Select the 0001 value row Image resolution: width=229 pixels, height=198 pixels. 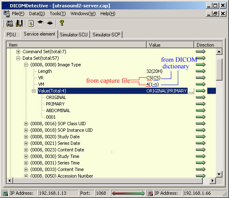pyautogui.click(x=51, y=117)
